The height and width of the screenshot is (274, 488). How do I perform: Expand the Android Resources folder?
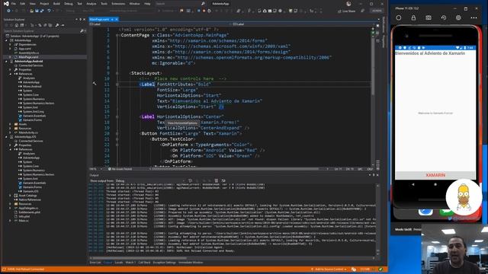coord(10,129)
